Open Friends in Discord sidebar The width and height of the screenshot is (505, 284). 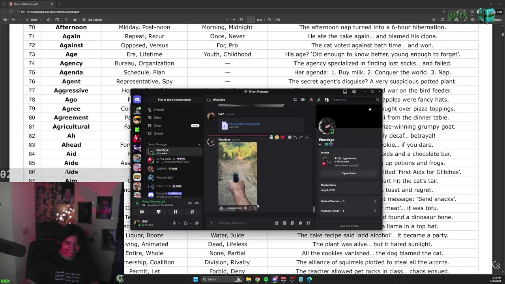174,110
